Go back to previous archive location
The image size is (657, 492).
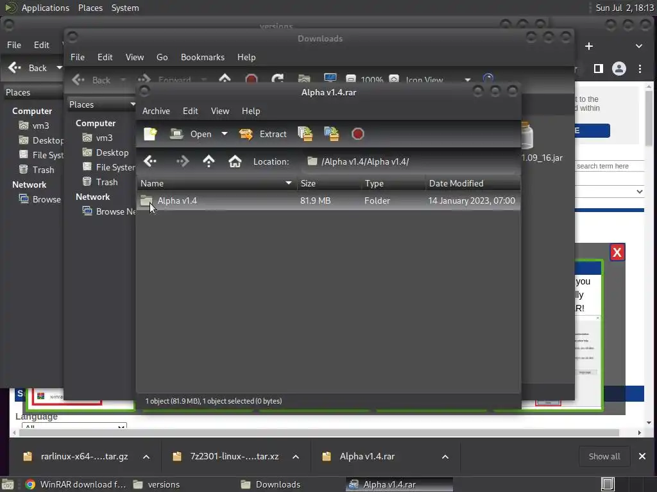[149, 161]
